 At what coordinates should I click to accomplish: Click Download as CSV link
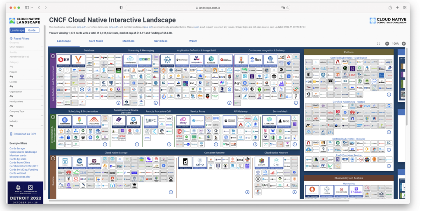tap(23, 134)
